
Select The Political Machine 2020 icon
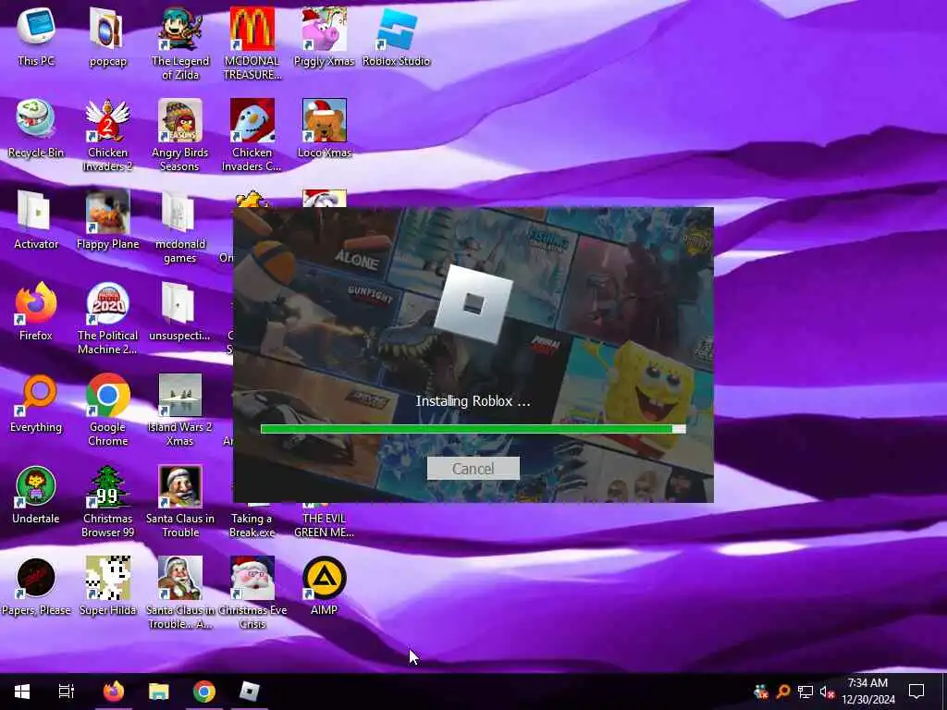pos(107,319)
